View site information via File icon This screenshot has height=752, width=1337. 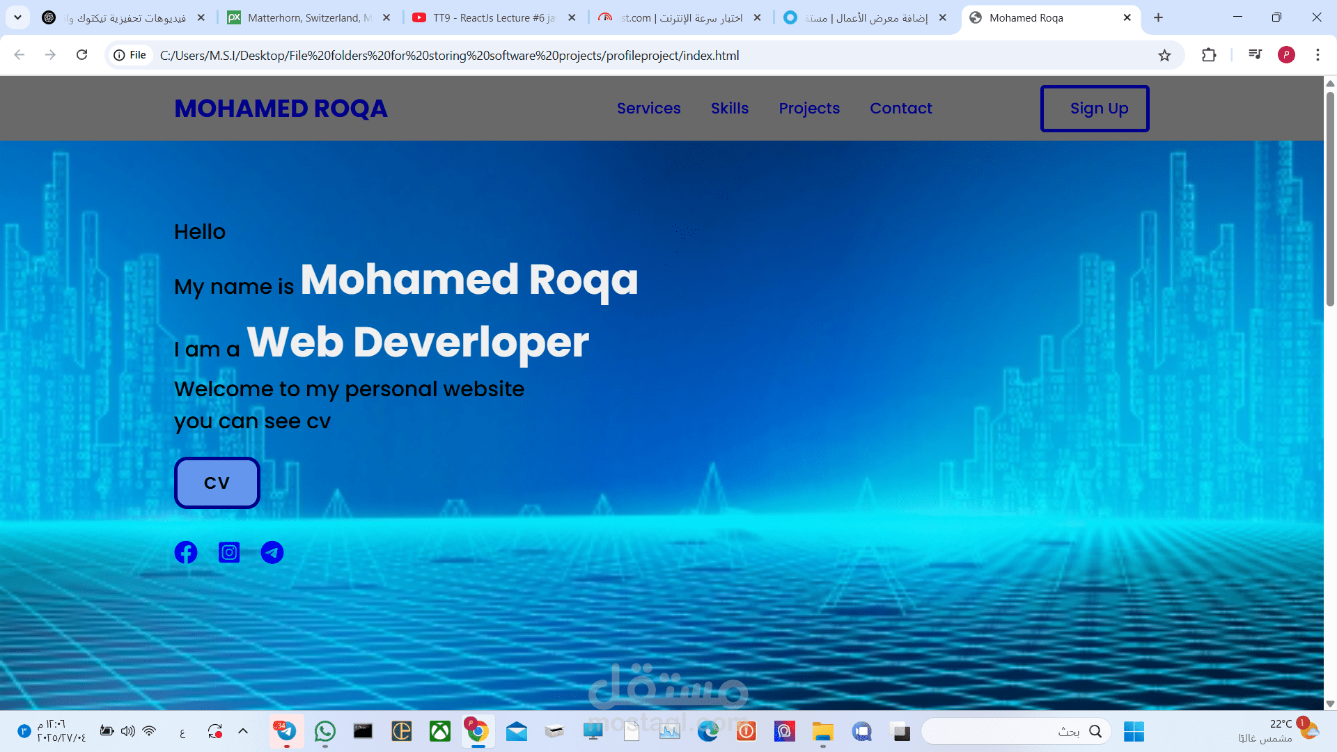click(130, 55)
